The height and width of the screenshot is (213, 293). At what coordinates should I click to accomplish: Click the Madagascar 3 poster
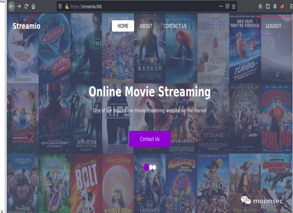click(182, 183)
